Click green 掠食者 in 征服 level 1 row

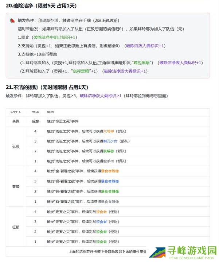(x=101, y=242)
